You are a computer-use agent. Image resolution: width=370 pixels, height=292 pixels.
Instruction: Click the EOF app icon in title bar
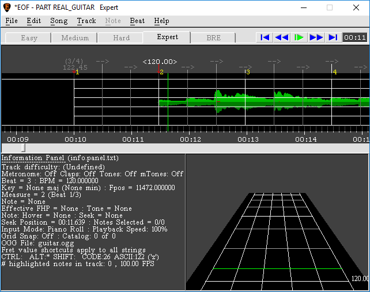8,7
